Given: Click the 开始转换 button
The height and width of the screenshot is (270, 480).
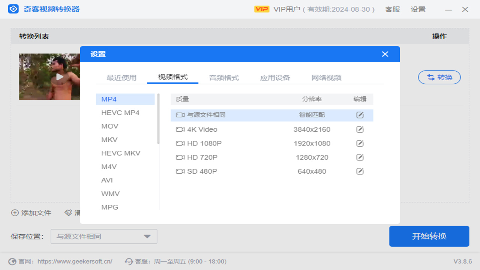Looking at the screenshot, I should [429, 236].
